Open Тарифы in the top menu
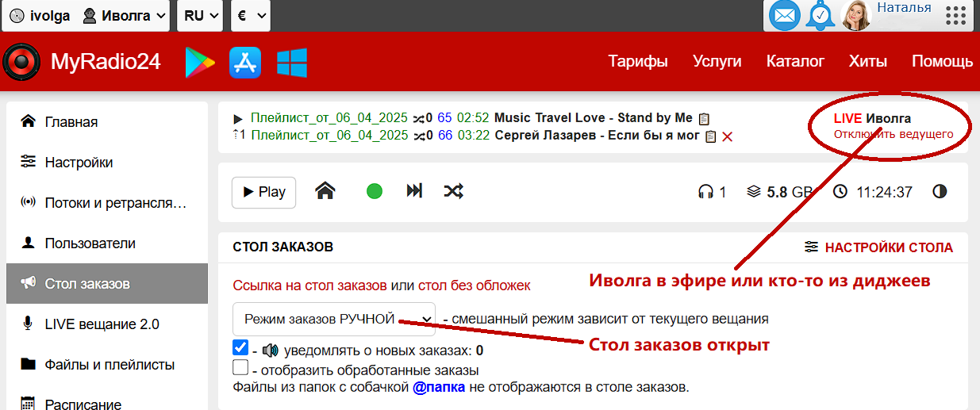Image resolution: width=980 pixels, height=410 pixels. pyautogui.click(x=637, y=62)
